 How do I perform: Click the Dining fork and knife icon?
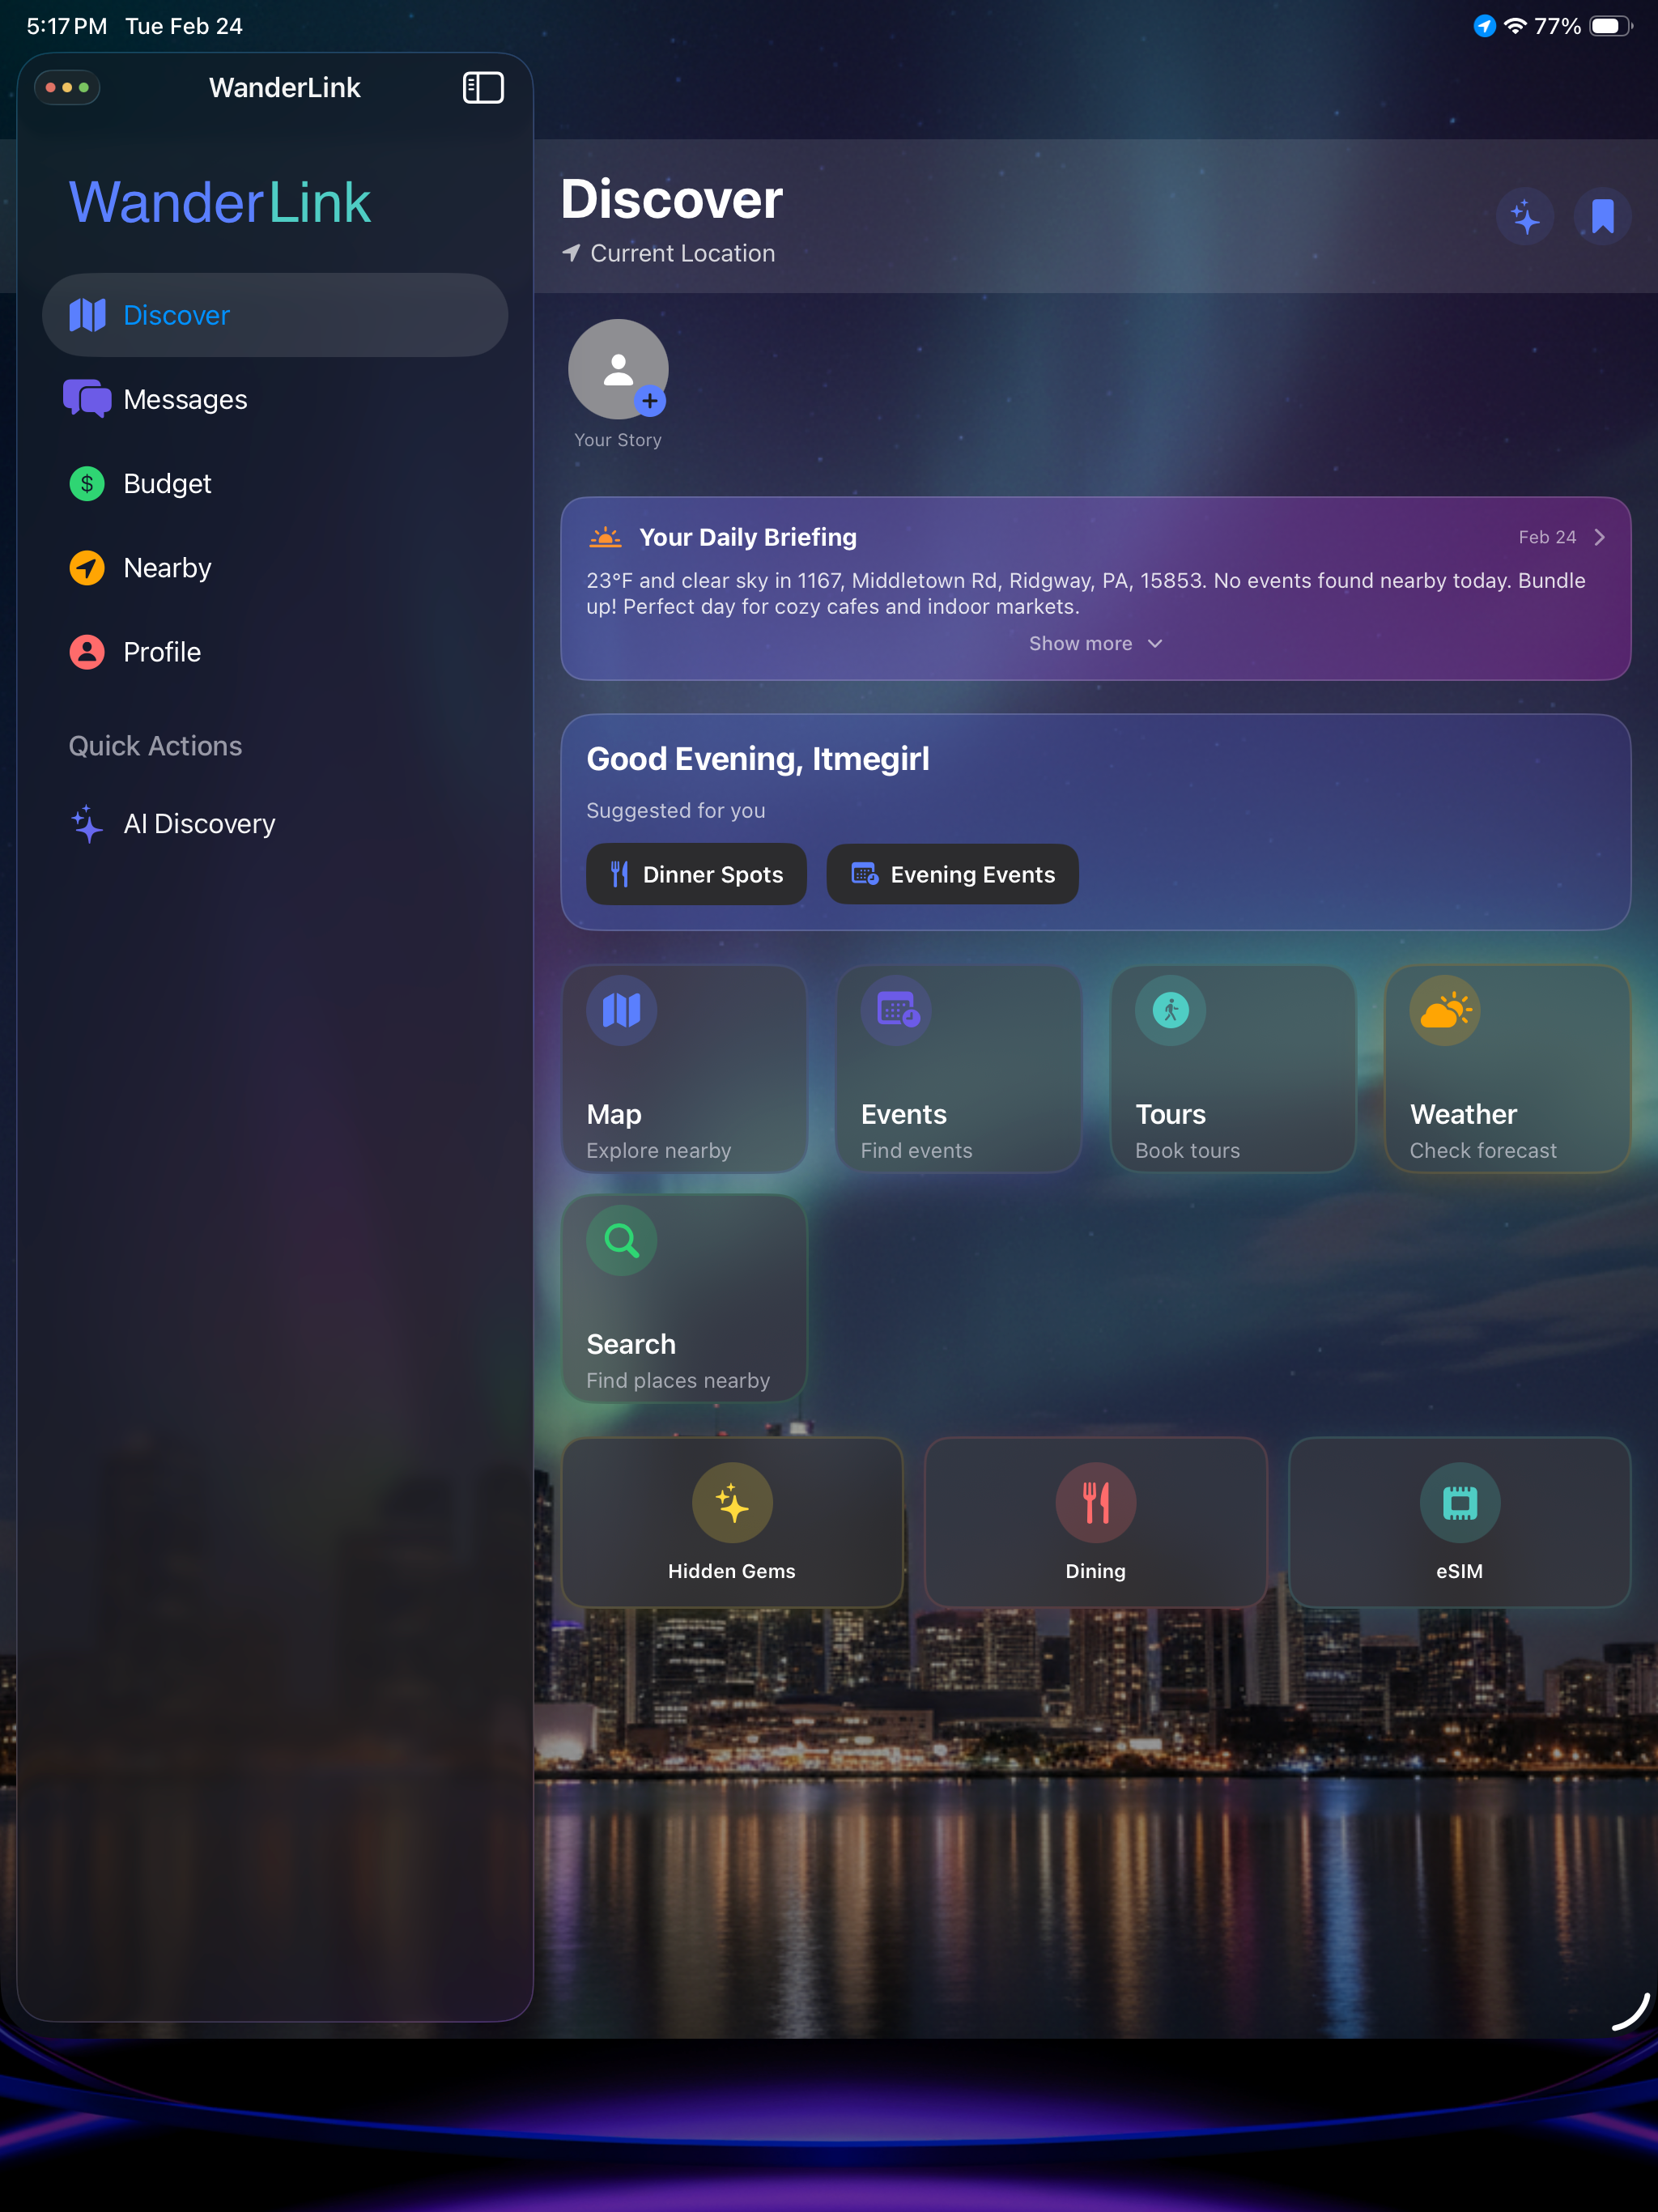coord(1095,1502)
